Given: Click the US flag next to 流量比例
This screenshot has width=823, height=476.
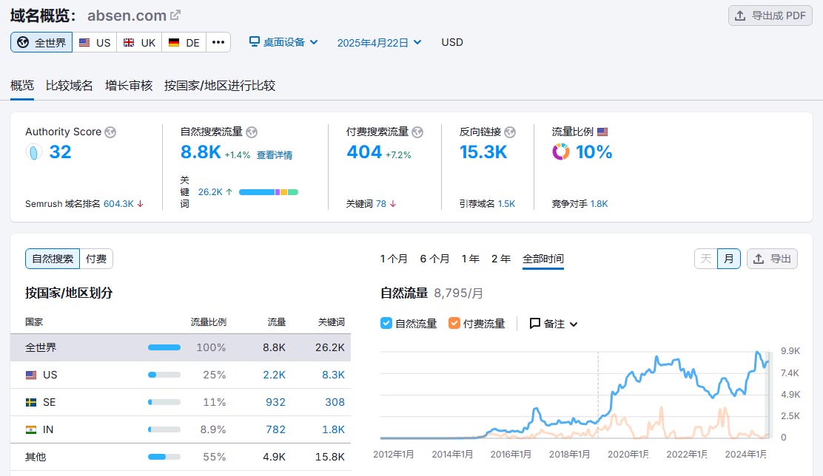Looking at the screenshot, I should [602, 132].
